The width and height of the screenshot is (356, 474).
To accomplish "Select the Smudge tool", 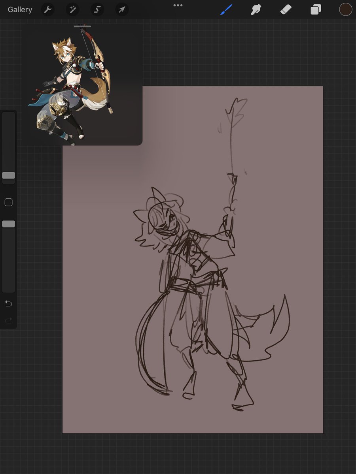I will coord(256,9).
